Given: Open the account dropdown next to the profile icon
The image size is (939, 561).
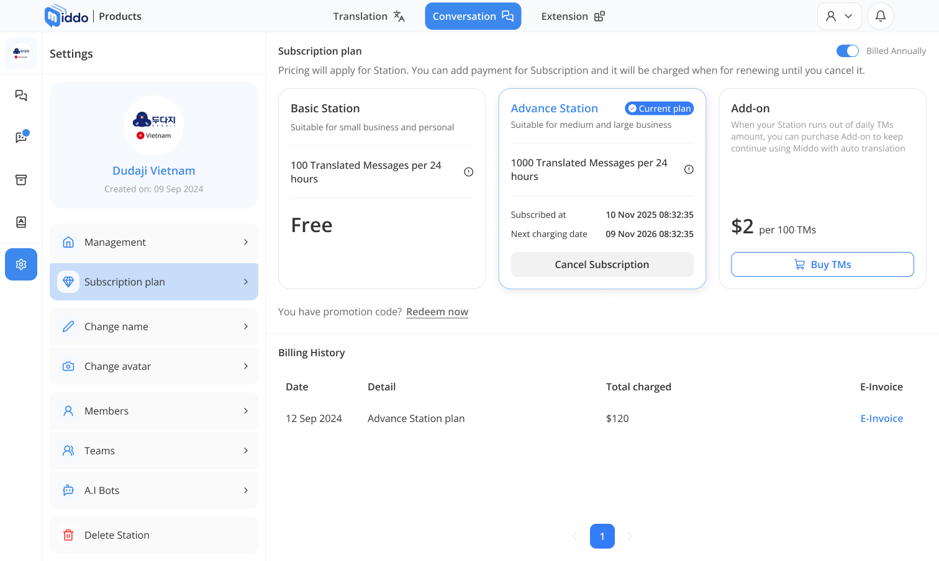Looking at the screenshot, I should coord(848,16).
